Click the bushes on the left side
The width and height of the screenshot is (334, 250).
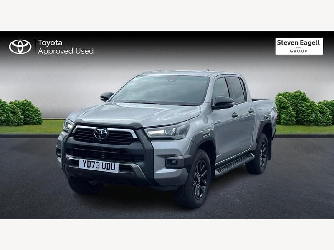(x=21, y=112)
